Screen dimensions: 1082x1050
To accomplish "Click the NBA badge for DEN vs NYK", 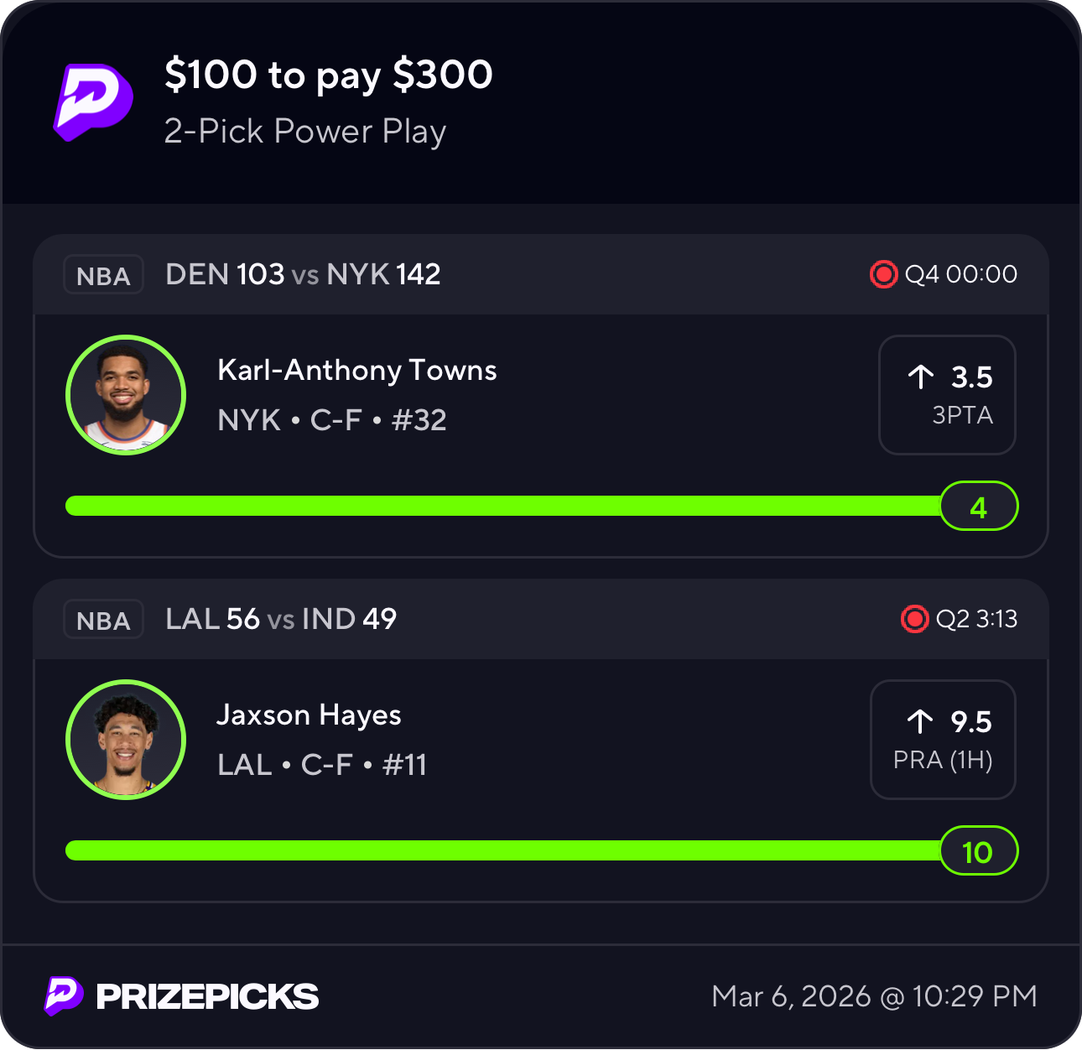I will pyautogui.click(x=103, y=275).
